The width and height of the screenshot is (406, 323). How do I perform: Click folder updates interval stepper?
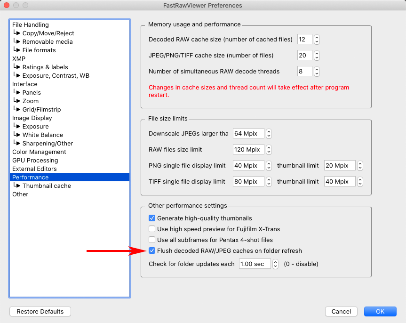click(x=275, y=264)
